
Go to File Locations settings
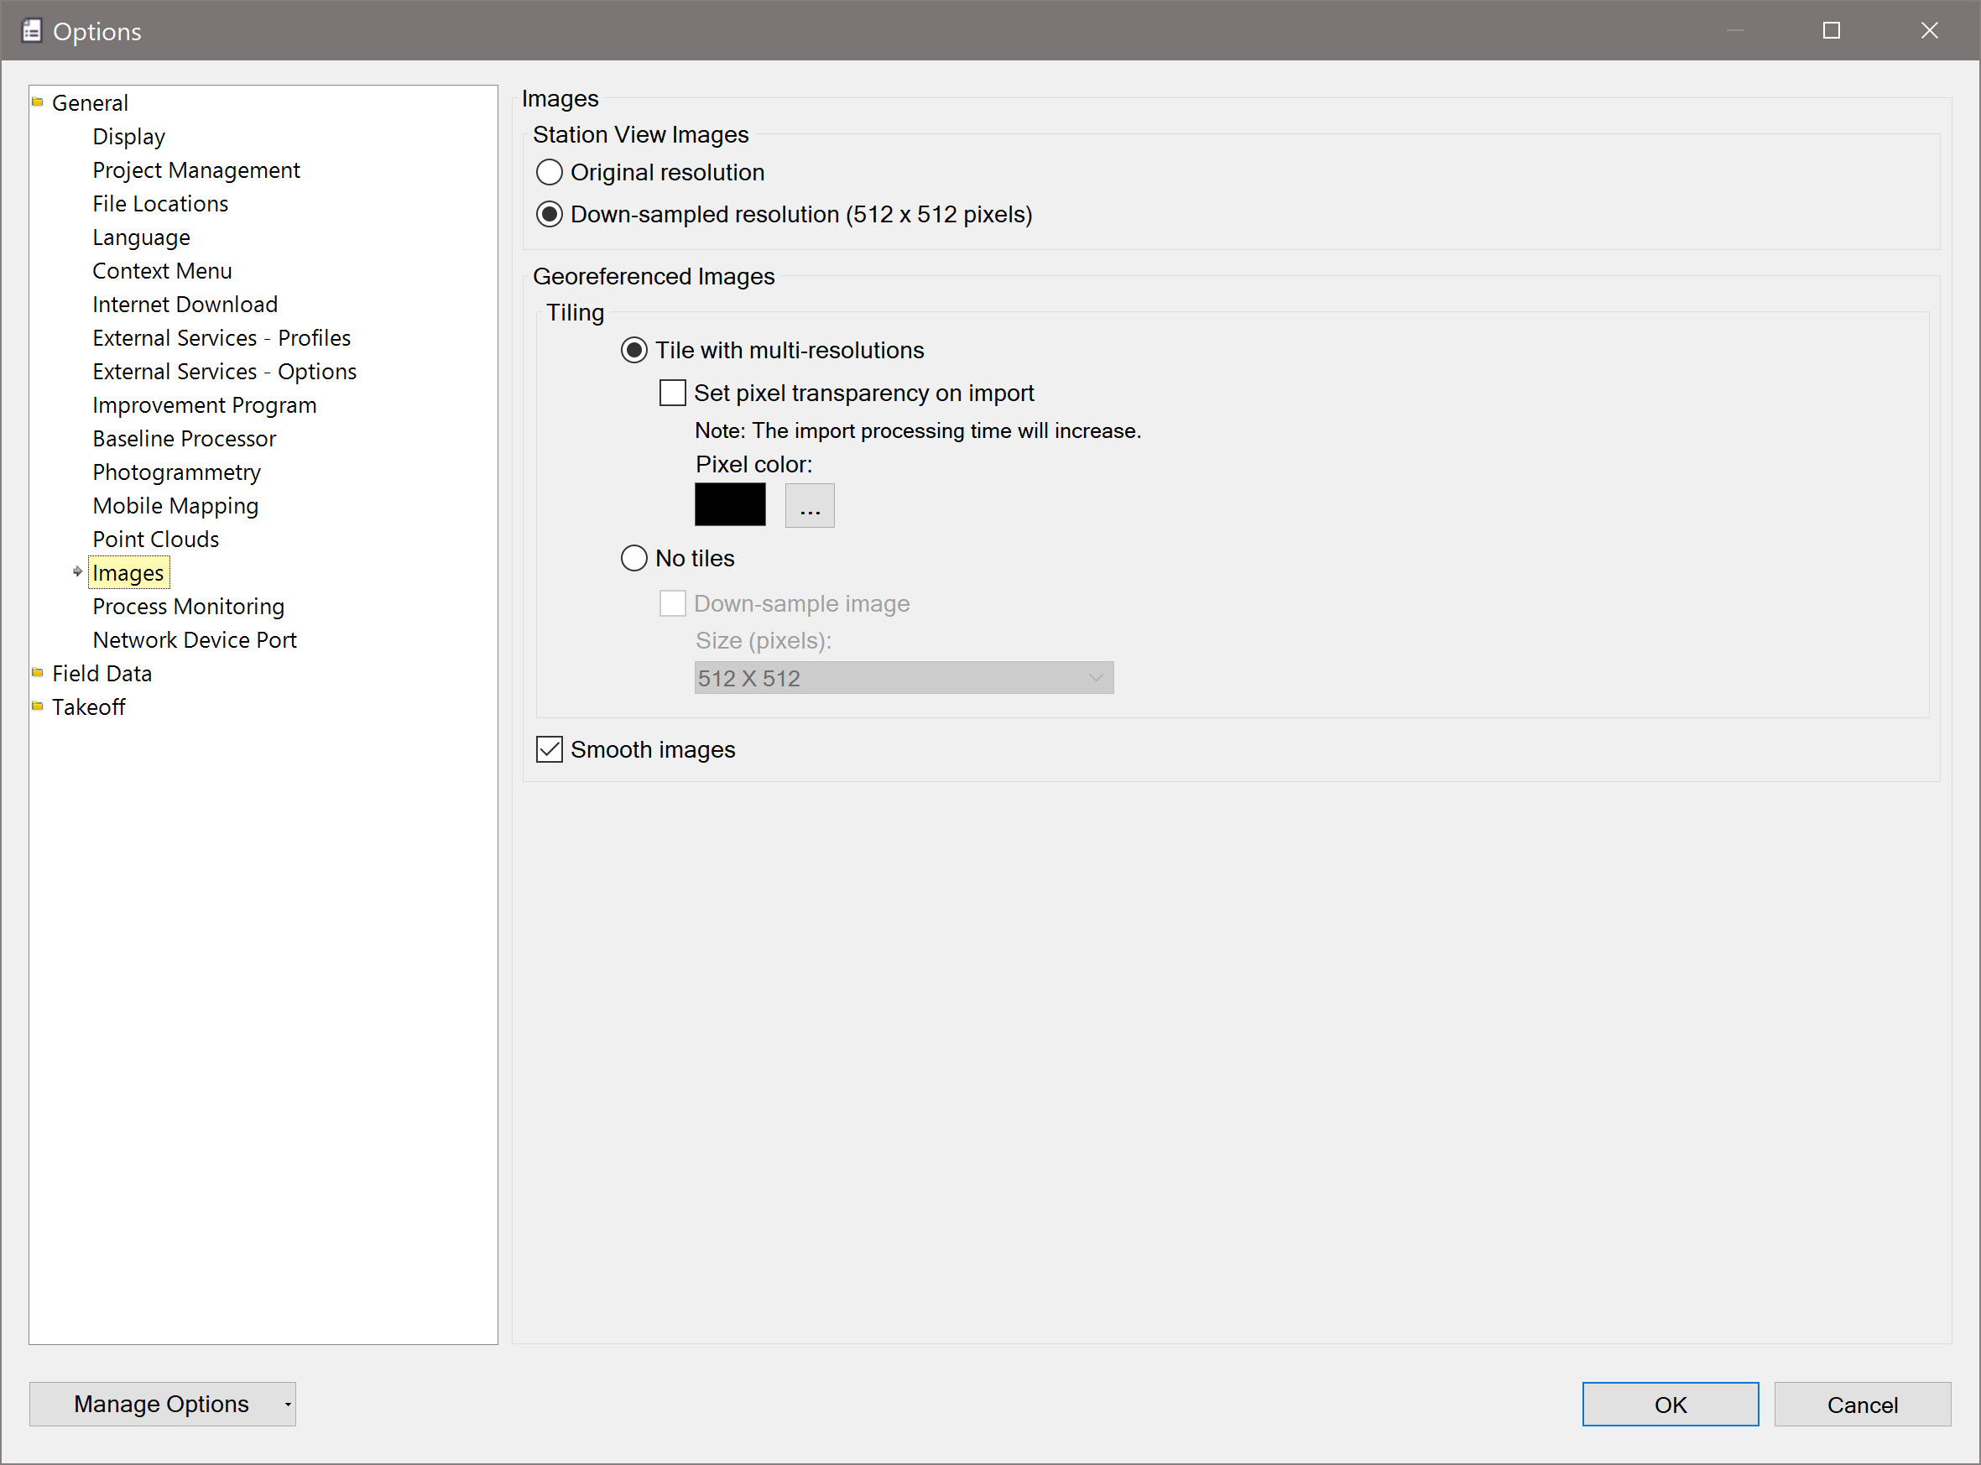coord(159,204)
